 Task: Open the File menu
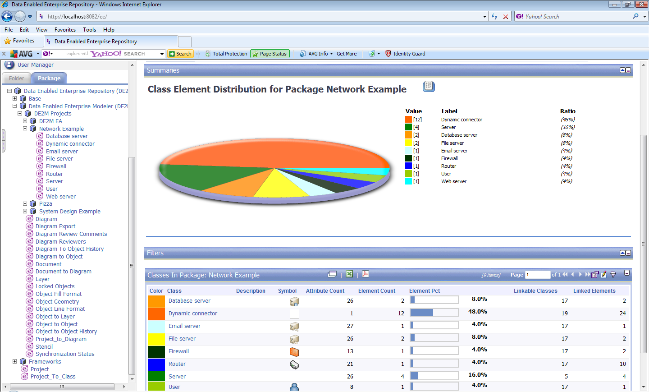(x=9, y=30)
